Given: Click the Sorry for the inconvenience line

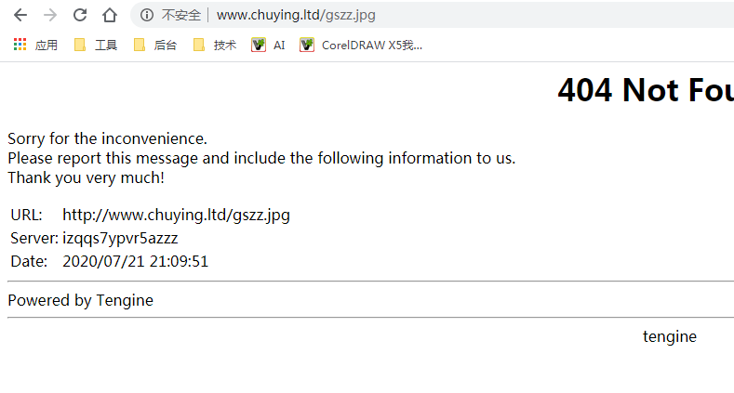Looking at the screenshot, I should tap(107, 138).
